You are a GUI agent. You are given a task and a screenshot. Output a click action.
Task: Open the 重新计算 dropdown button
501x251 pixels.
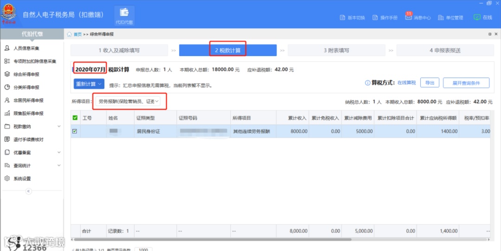(89, 84)
